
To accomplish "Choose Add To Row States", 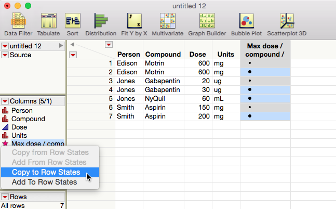I will 44,182.
